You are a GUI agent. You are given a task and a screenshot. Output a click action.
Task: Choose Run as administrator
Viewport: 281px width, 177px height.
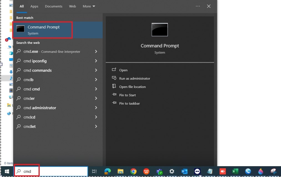134,79
